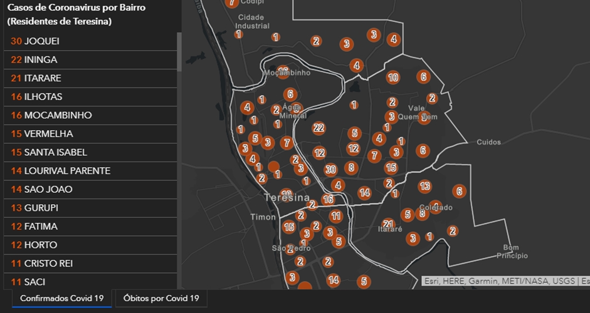The width and height of the screenshot is (590, 313).
Task: Click the Cuidos map label
Action: 489,142
